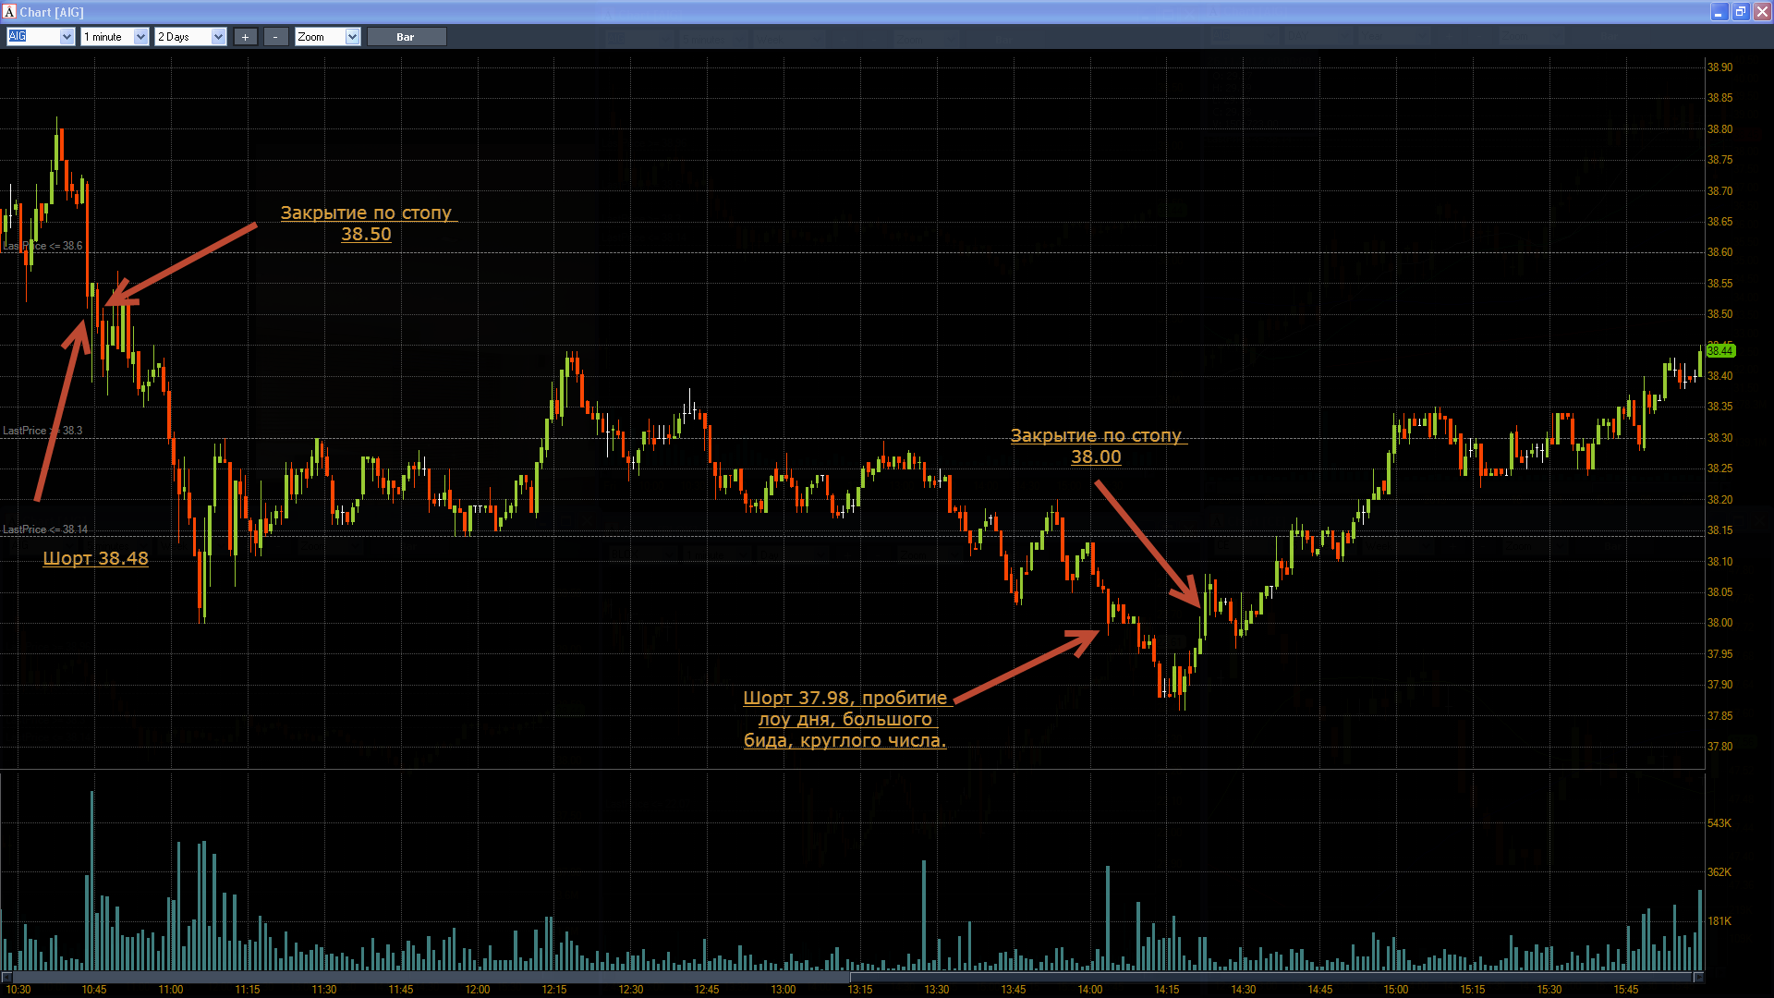Viewport: 1774px width, 998px height.
Task: Click the 'LastPrice >= 38.3' alert label
Action: point(43,431)
